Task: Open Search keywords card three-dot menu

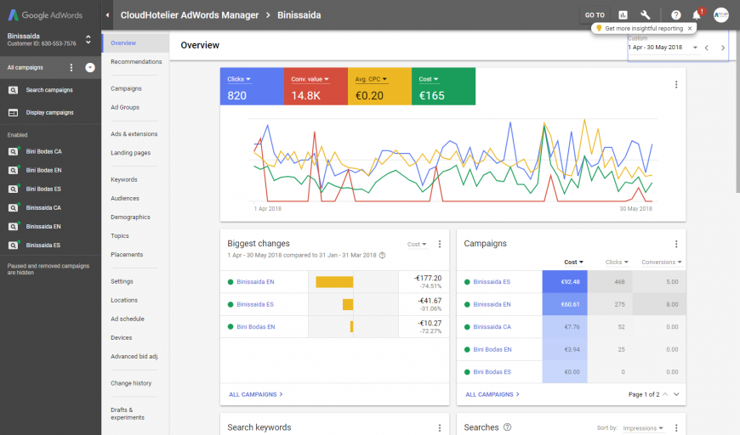Action: pyautogui.click(x=440, y=428)
